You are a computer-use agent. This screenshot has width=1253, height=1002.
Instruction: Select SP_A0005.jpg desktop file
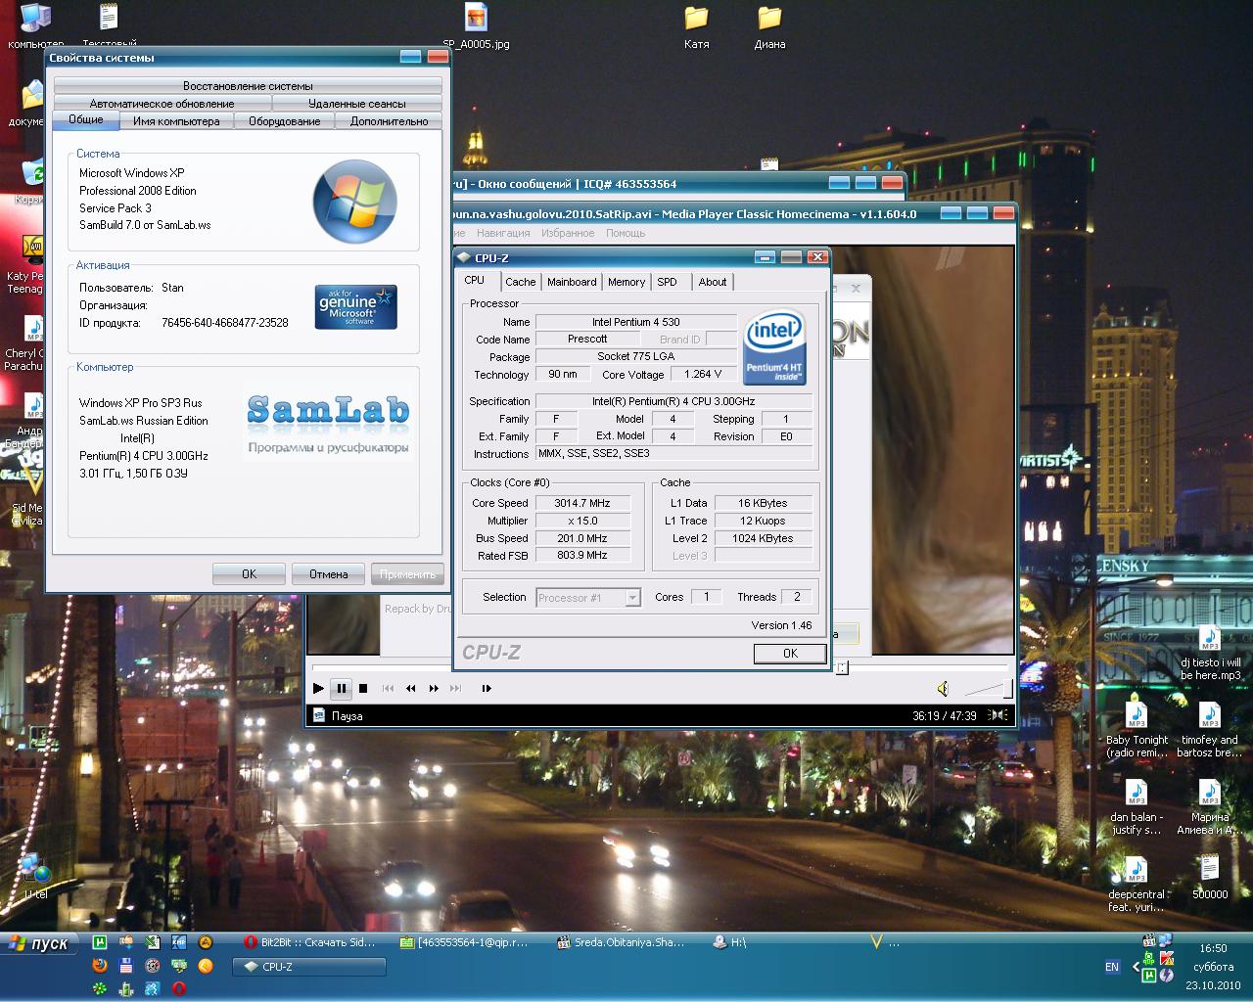pyautogui.click(x=476, y=27)
